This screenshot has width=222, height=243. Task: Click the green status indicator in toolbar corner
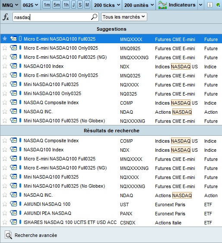point(218,5)
